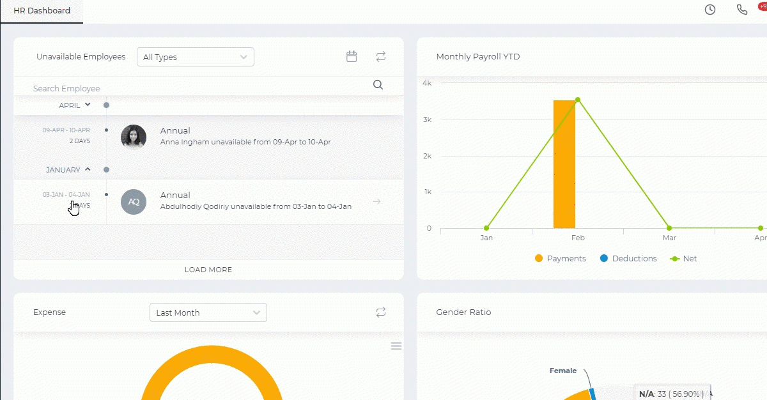Click the Monthly Payroll YTD title
The image size is (767, 400).
(x=478, y=57)
